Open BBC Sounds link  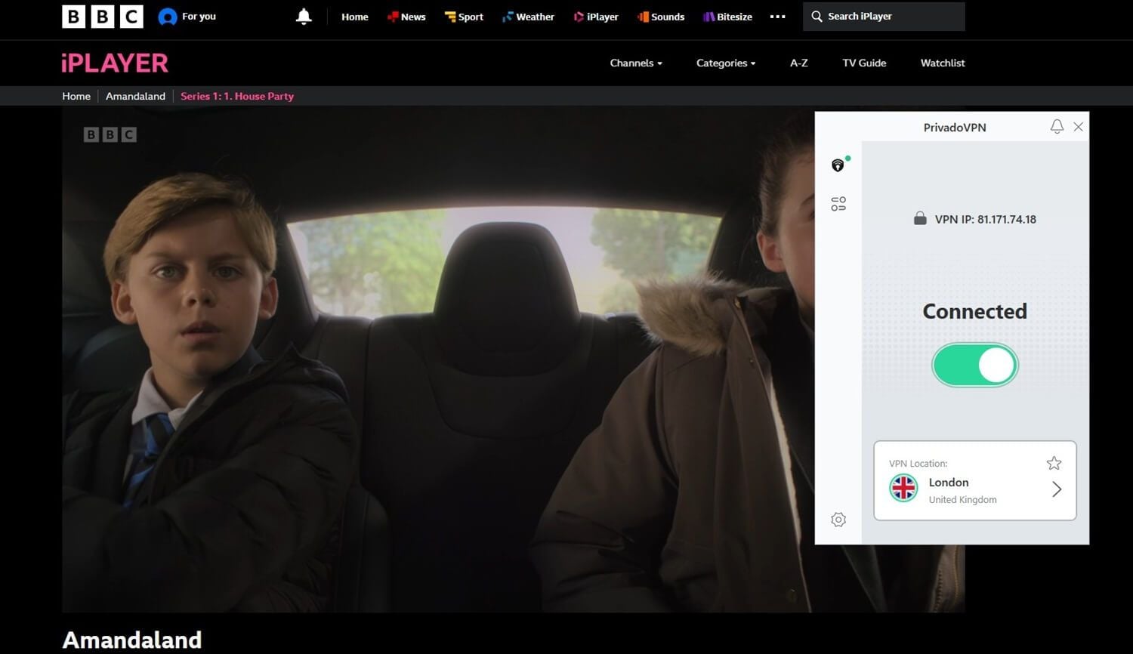(x=661, y=17)
